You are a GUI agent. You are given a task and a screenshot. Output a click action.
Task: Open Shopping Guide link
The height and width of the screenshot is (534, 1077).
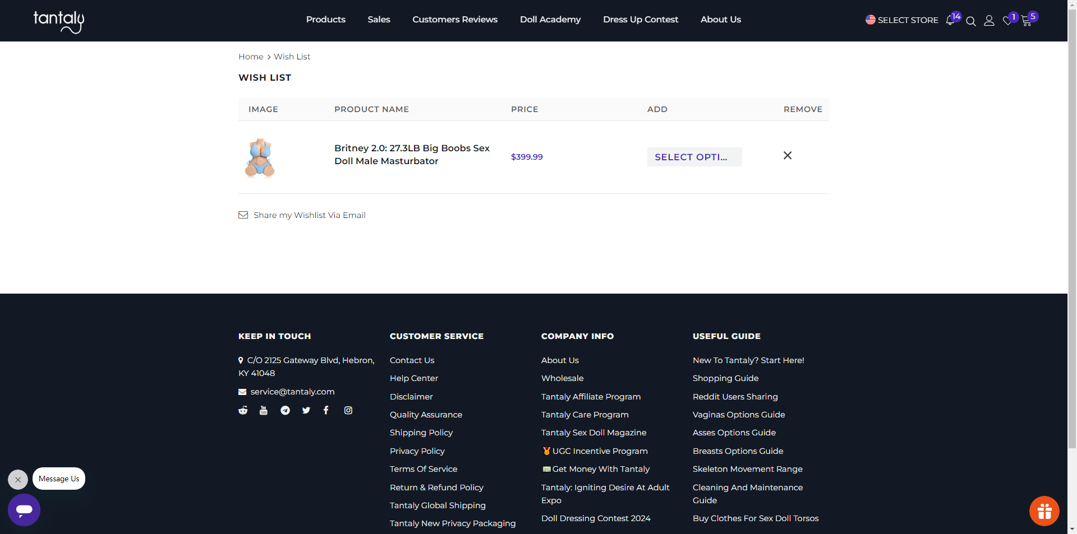coord(725,378)
